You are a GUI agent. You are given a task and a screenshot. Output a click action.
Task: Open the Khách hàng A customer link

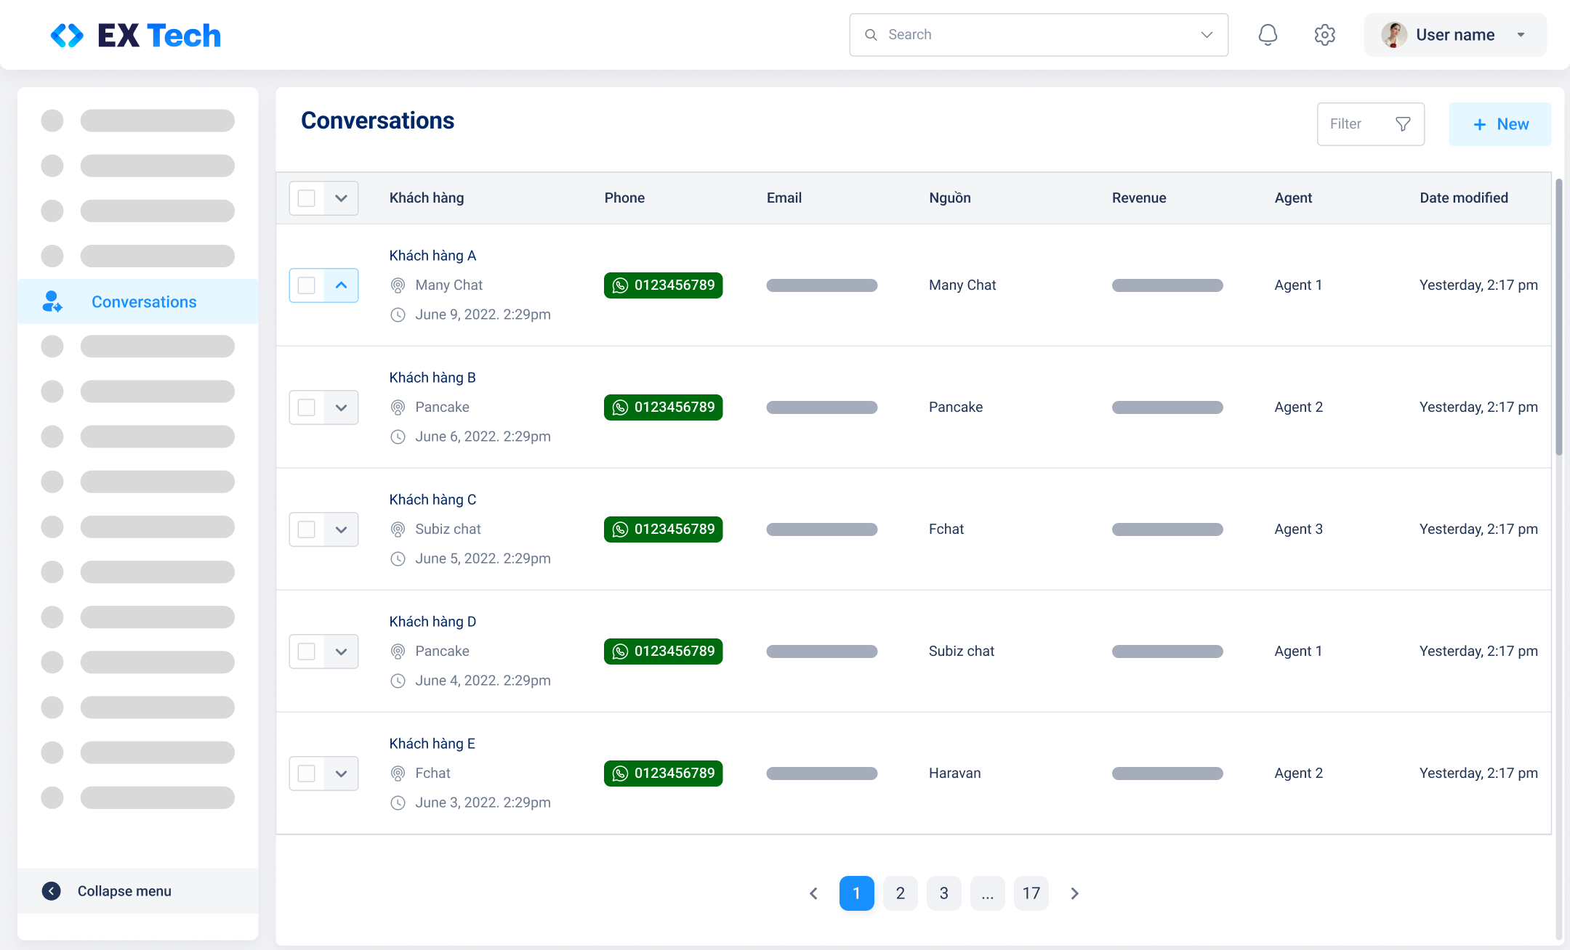pyautogui.click(x=432, y=256)
